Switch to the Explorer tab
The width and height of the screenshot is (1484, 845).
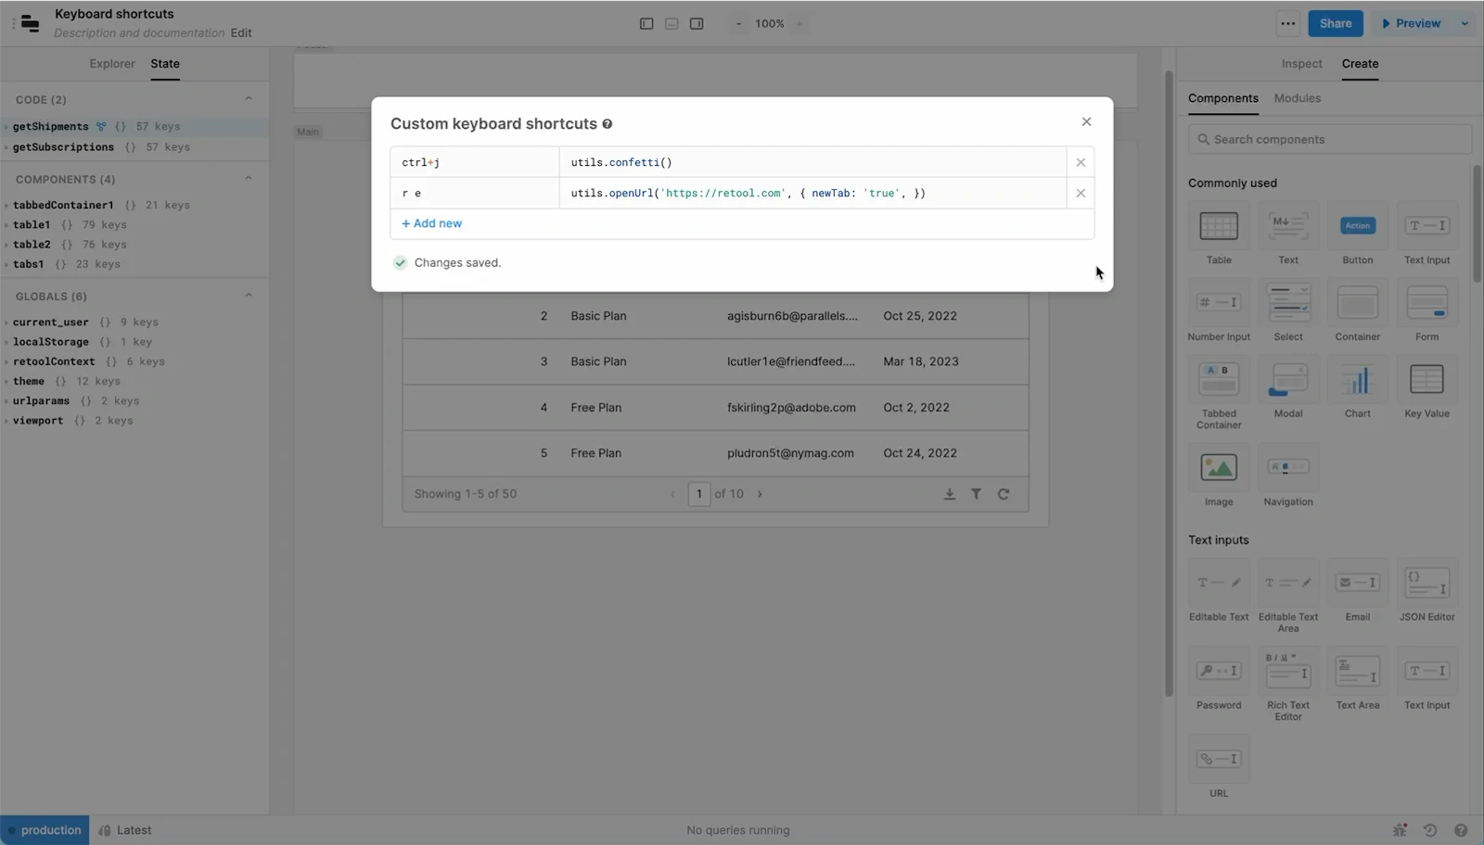112,63
